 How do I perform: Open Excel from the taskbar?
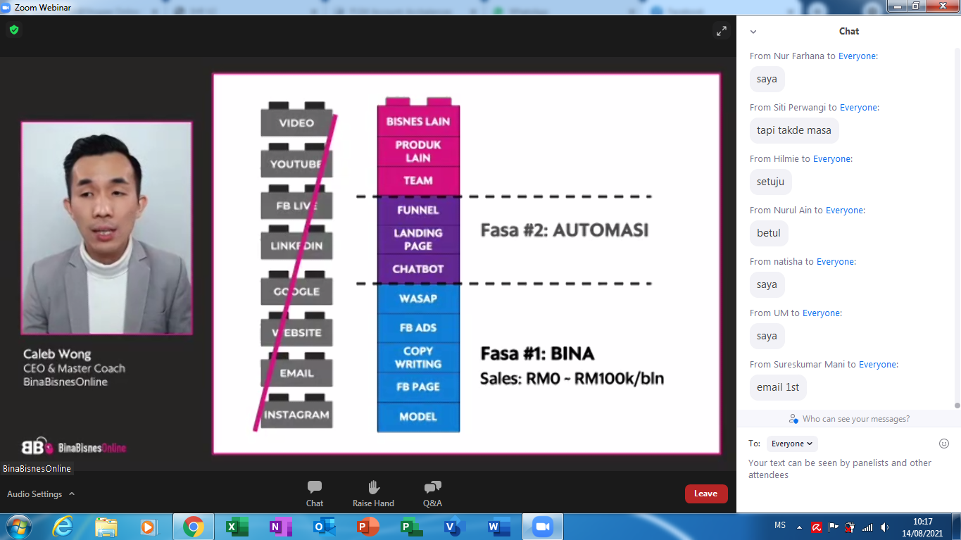(x=237, y=527)
